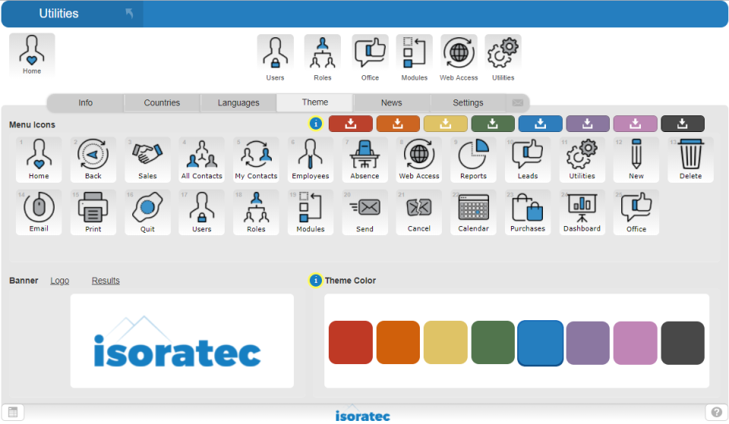
Task: Click info icon next to Theme Color
Action: point(316,281)
